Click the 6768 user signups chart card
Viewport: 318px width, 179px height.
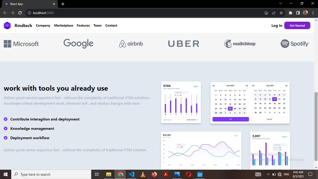pyautogui.click(x=181, y=102)
